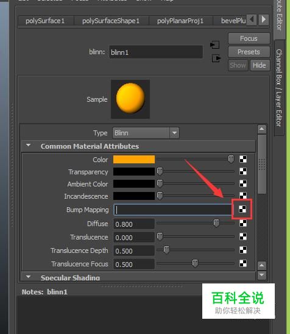Image resolution: width=290 pixels, height=334 pixels.
Task: Click the attribute list scrollbar thumb
Action: pyautogui.click(x=262, y=164)
